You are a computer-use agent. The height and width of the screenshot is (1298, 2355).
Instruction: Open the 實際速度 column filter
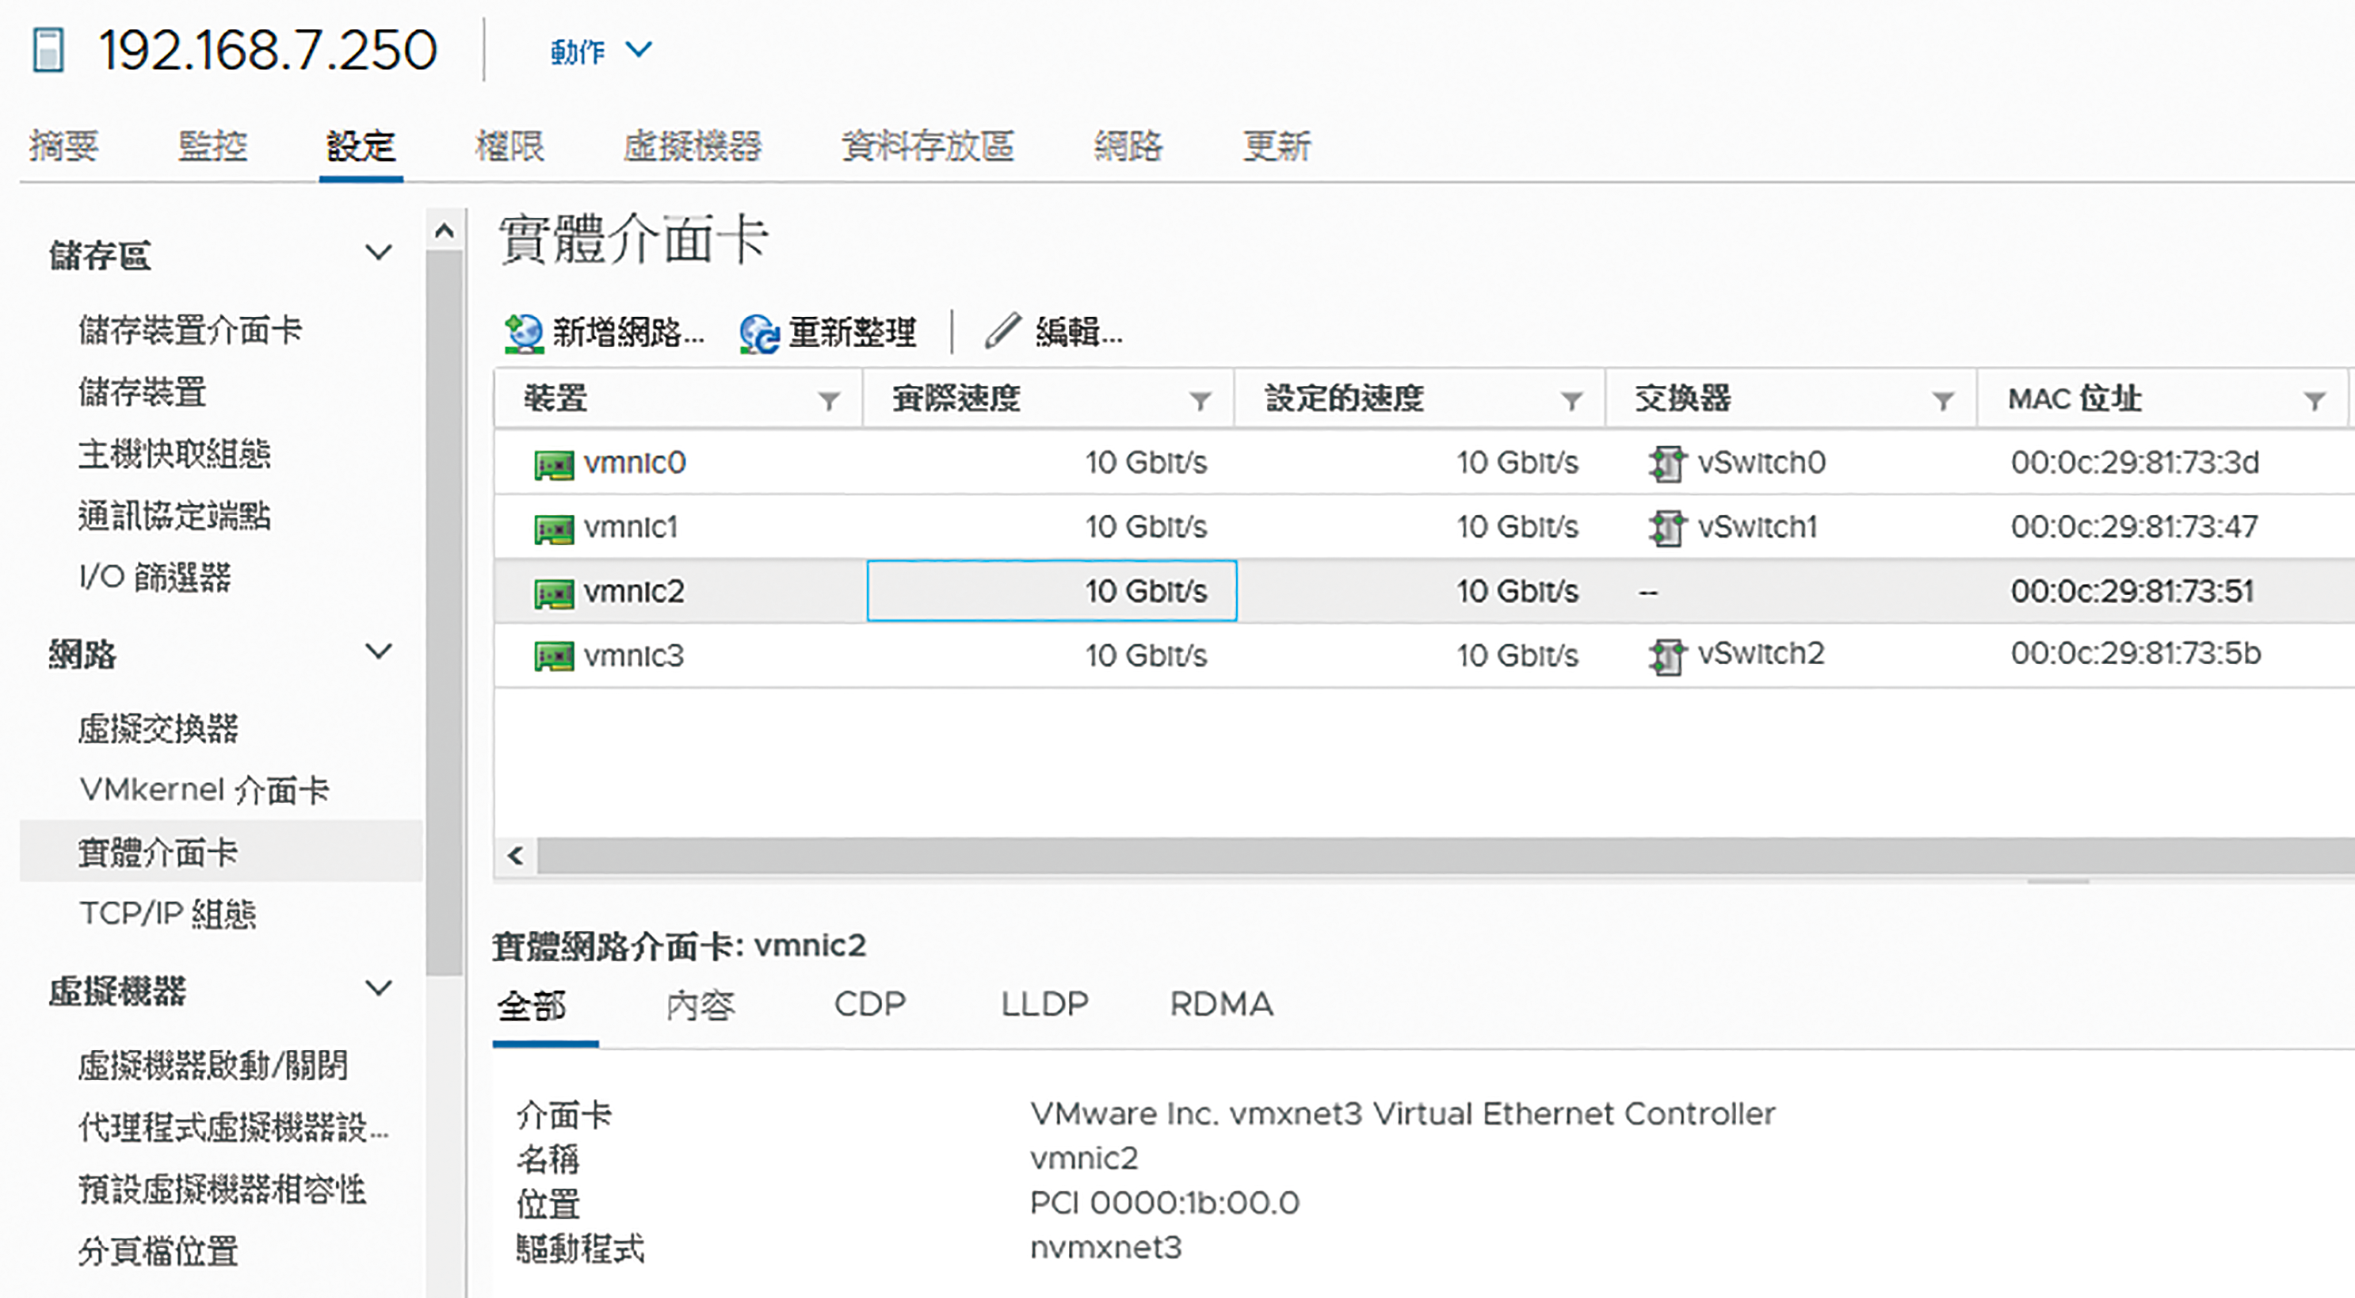point(1200,400)
